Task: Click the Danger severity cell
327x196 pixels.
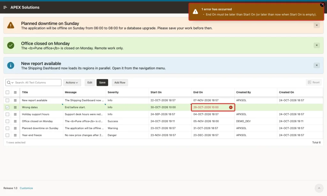Action: [127, 135]
